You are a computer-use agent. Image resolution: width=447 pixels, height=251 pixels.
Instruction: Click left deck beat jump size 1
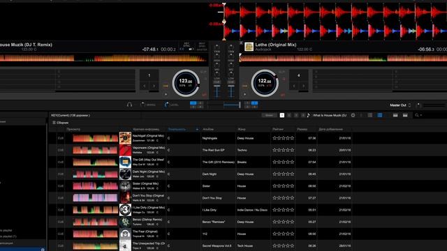[149, 75]
